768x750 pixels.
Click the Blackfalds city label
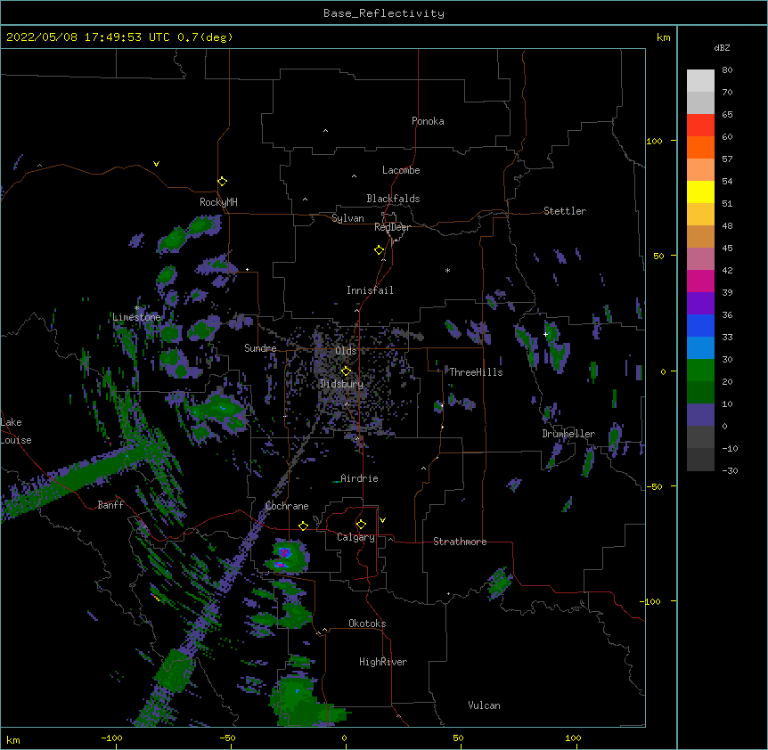(393, 199)
